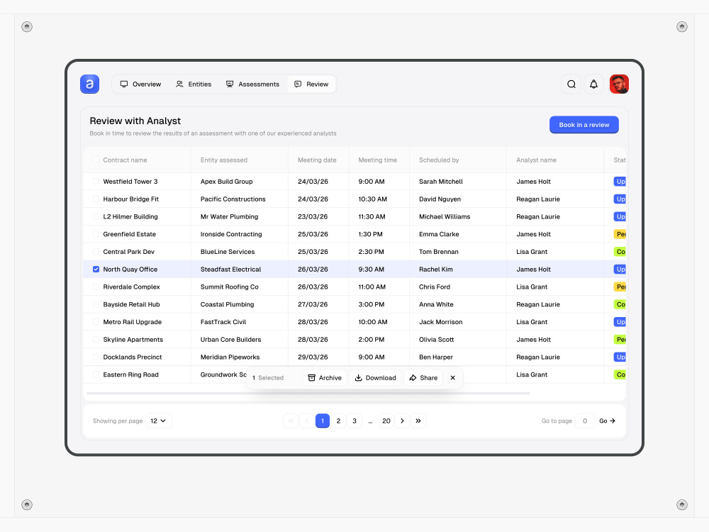Click the Go arrow button
The height and width of the screenshot is (532, 709).
pyautogui.click(x=608, y=421)
